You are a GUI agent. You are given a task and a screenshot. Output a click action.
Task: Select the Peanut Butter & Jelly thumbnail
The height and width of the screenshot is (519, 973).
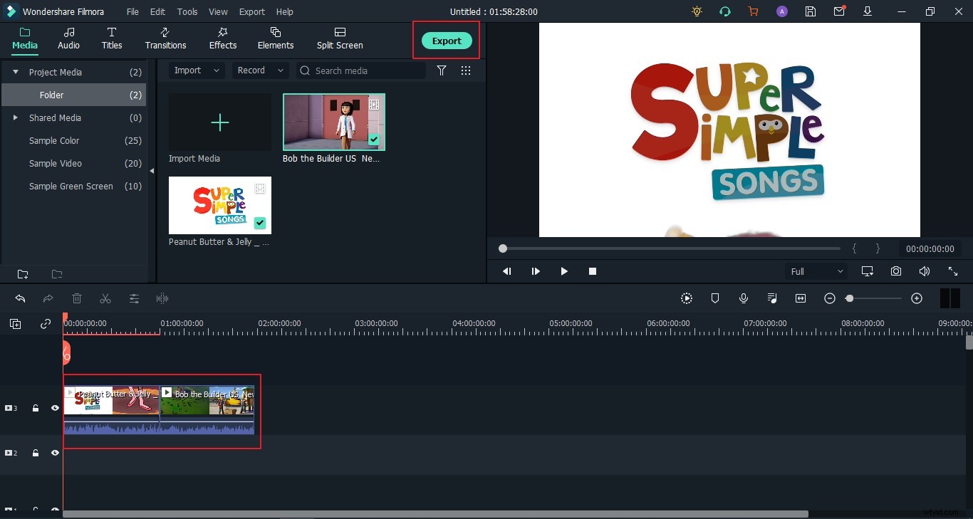point(219,205)
